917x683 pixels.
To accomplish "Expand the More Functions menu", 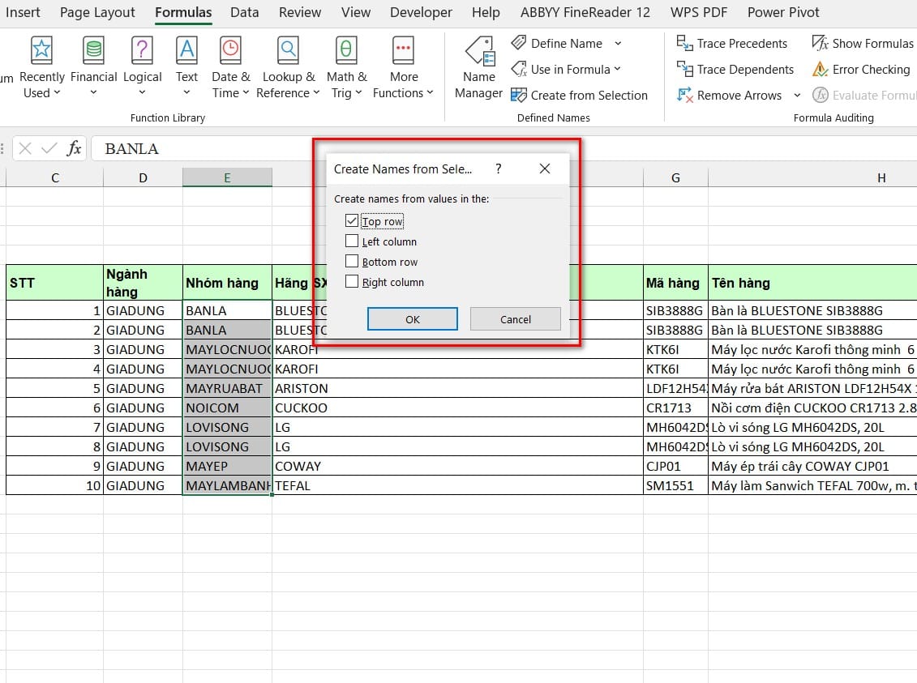I will (x=403, y=67).
